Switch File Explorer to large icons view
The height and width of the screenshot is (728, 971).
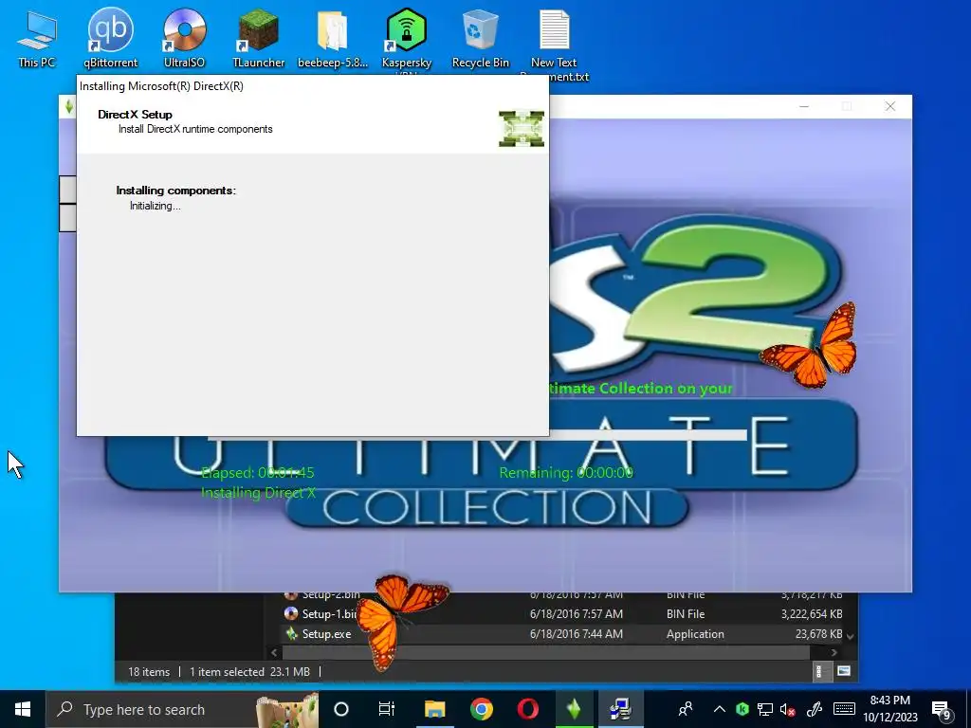point(843,671)
